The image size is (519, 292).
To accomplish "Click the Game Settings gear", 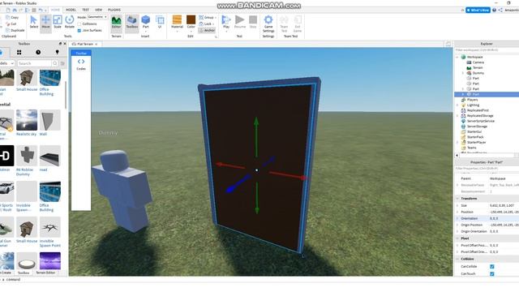I will pos(268,24).
